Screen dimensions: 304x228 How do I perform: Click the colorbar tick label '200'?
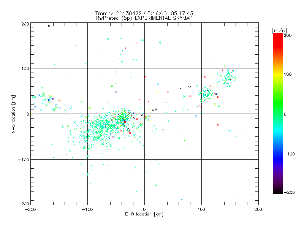[288, 35]
